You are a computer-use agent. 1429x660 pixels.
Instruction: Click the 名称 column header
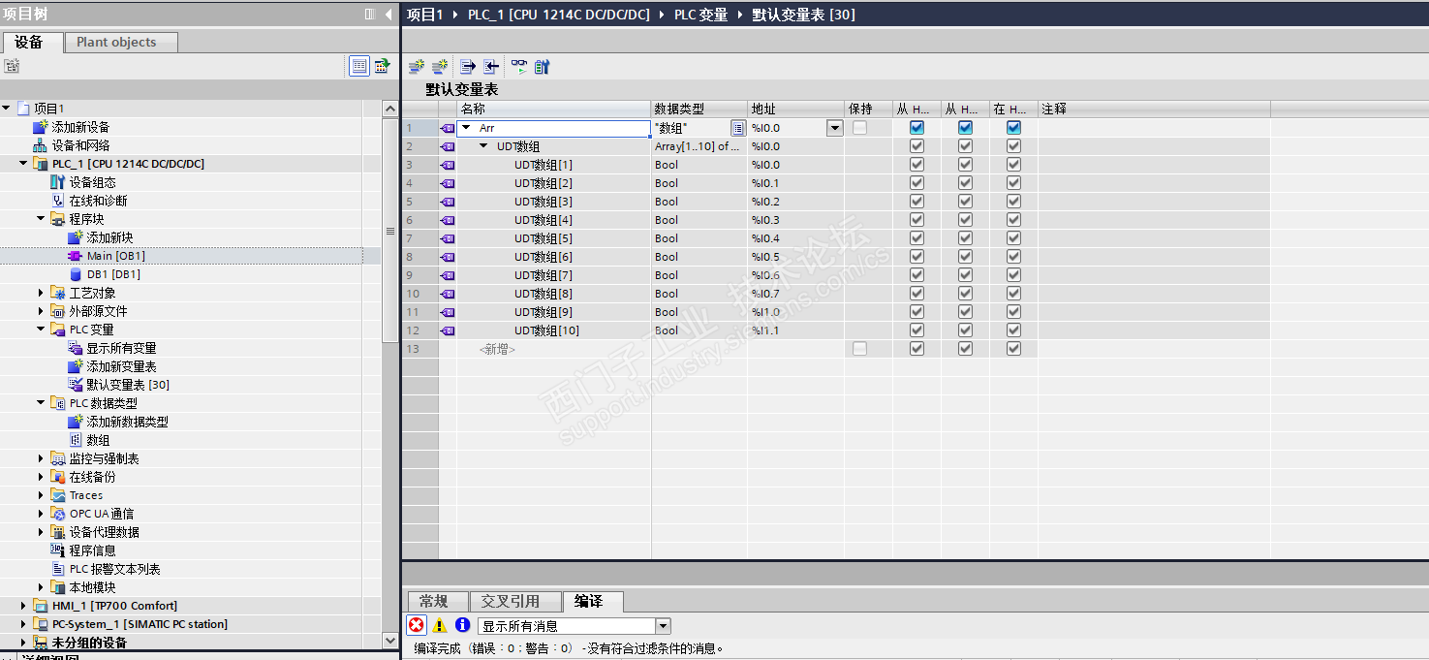click(553, 109)
